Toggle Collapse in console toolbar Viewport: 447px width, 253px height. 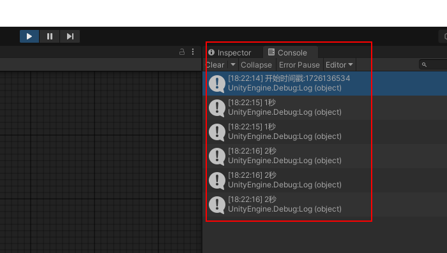[x=256, y=65]
